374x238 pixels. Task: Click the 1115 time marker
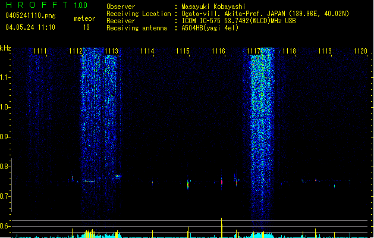[x=183, y=51]
